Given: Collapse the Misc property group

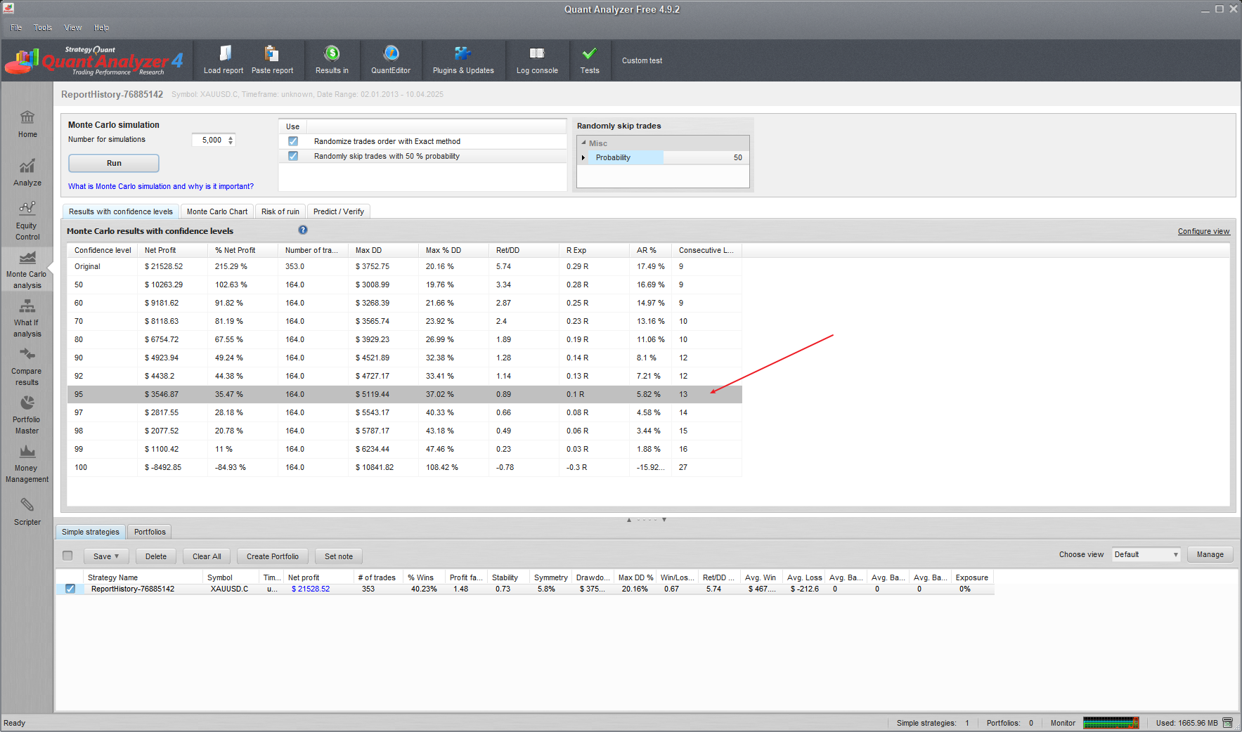Looking at the screenshot, I should pos(583,143).
